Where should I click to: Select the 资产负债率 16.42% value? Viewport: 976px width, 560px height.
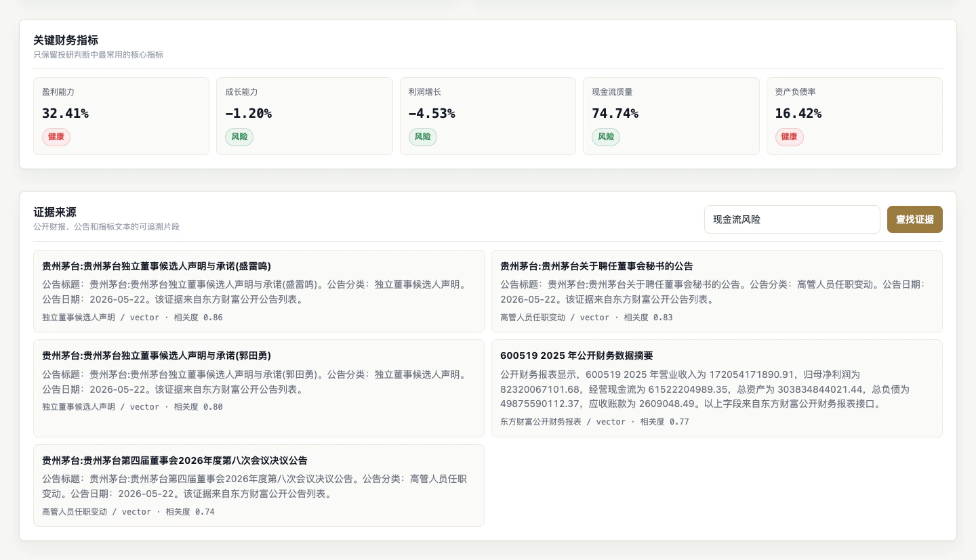click(x=798, y=114)
